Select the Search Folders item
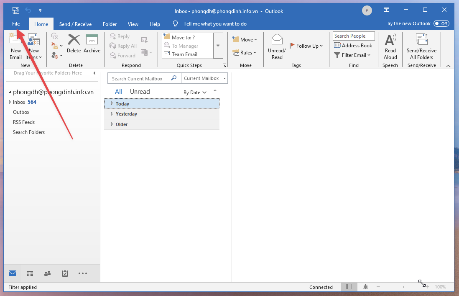The image size is (459, 296). click(29, 132)
